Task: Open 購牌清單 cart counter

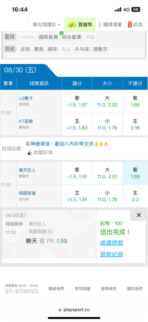Action: click(x=110, y=25)
